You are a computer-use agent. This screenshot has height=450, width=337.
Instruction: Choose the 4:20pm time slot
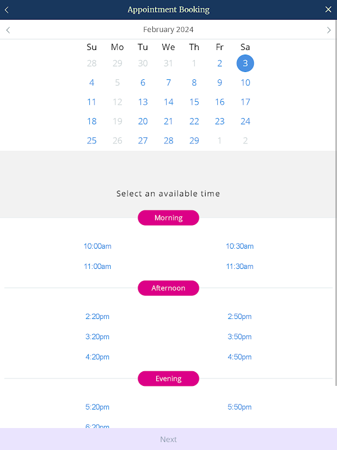[x=97, y=357]
